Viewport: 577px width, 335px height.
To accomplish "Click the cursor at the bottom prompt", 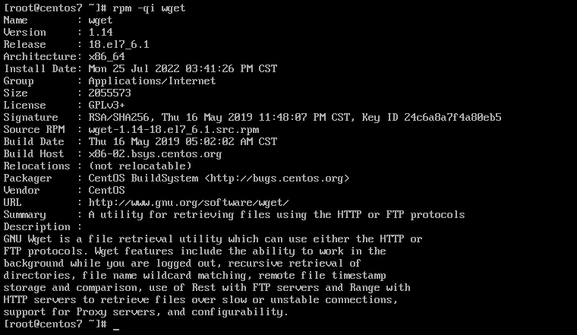I will pos(116,325).
